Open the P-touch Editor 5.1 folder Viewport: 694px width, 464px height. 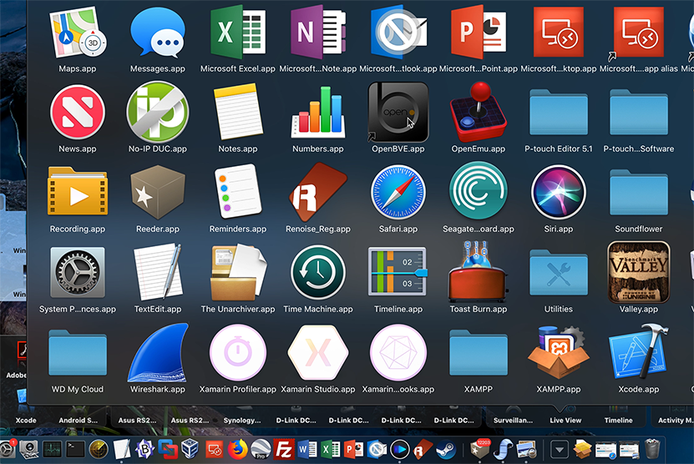(558, 113)
